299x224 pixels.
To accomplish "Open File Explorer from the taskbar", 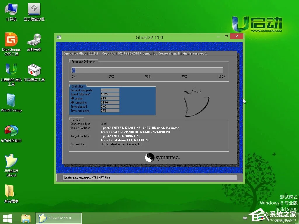I will (x=26, y=218).
